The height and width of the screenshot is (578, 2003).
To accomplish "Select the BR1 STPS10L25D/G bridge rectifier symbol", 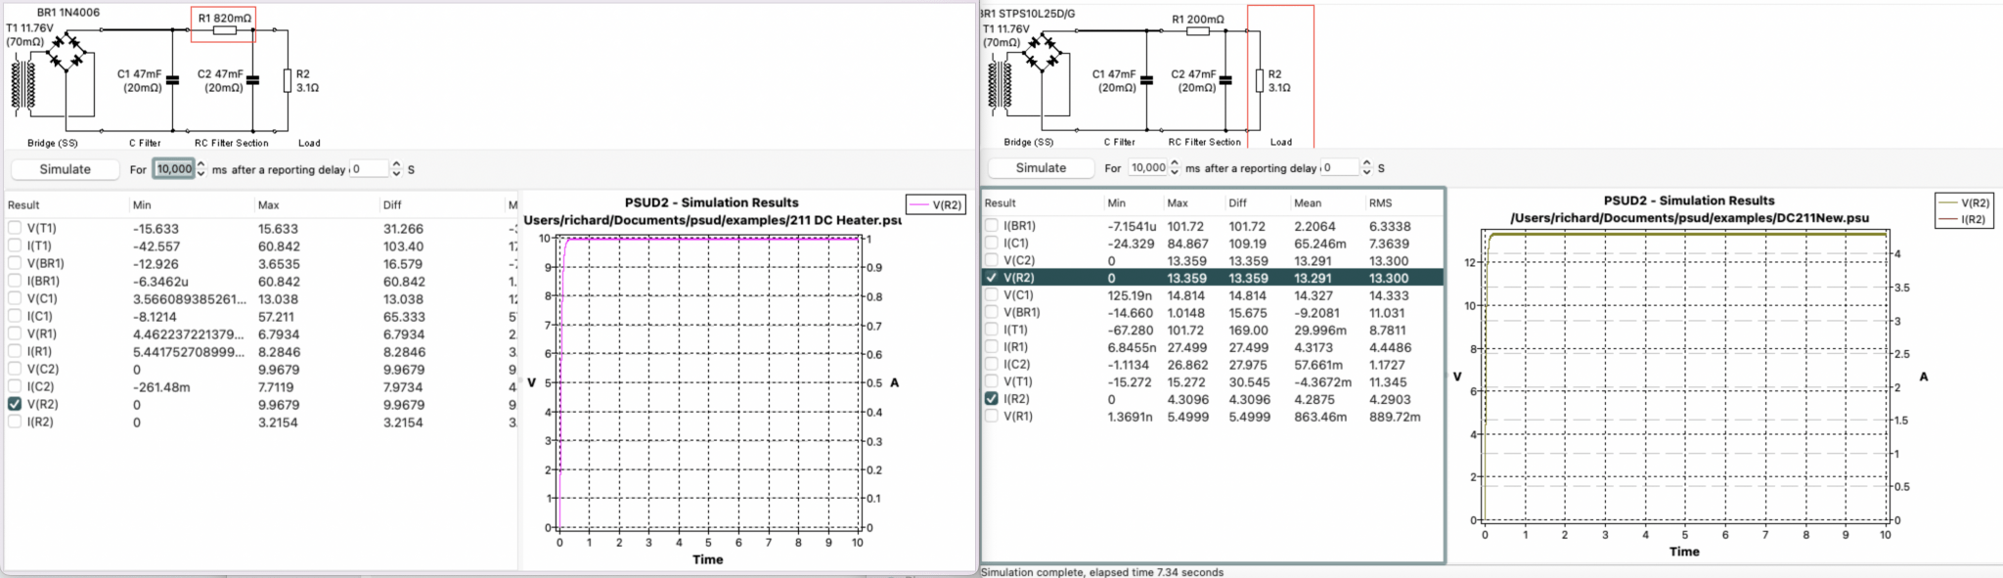I will coord(1043,53).
